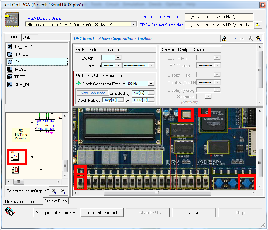Click the RX Bit Time Counter block
The height and width of the screenshot is (230, 268).
coord(21,135)
